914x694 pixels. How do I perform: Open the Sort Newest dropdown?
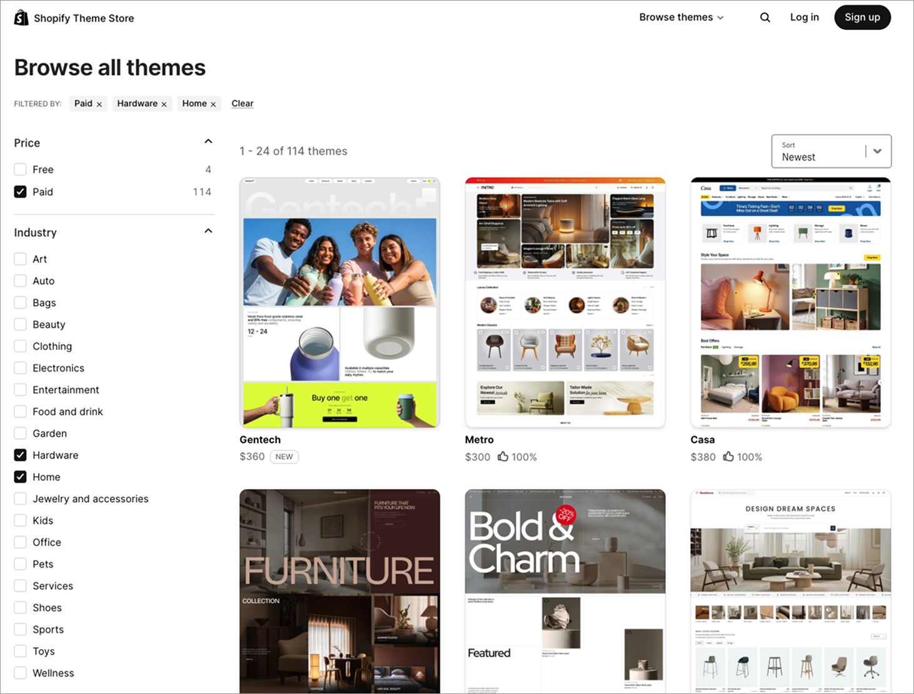[831, 151]
